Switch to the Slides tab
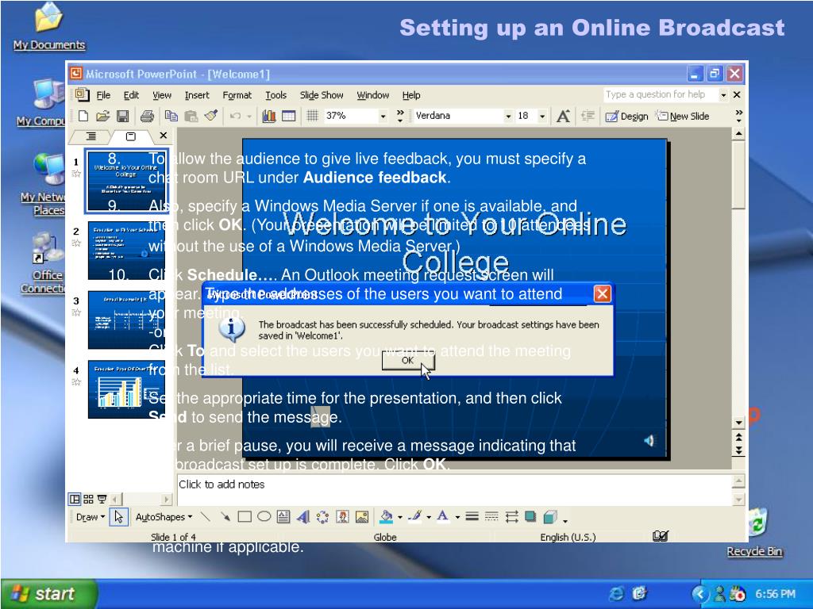The height and width of the screenshot is (609, 813). [x=131, y=136]
